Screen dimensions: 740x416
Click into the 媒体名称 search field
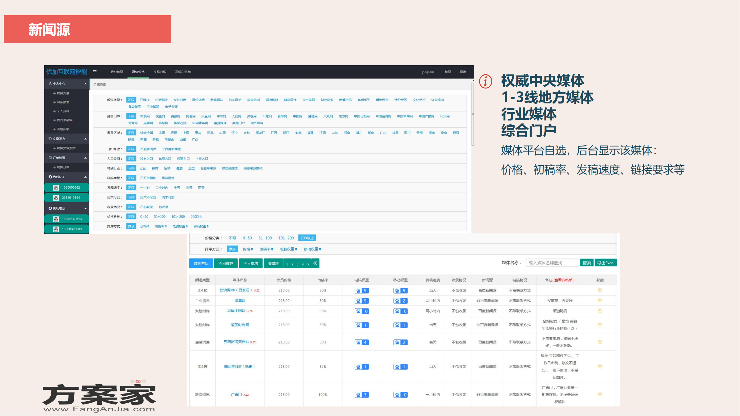point(552,263)
